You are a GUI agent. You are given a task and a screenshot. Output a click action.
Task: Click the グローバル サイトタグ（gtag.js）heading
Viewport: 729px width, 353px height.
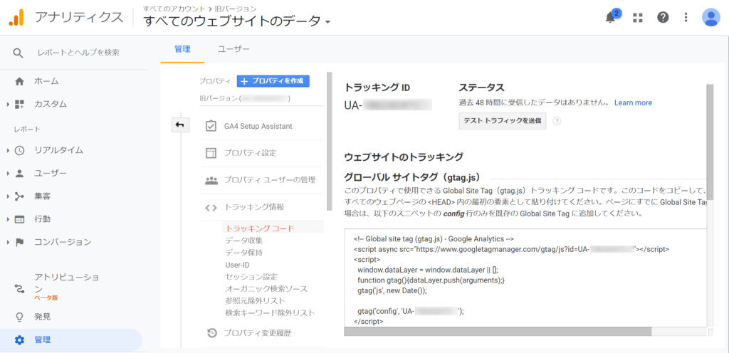pos(412,177)
